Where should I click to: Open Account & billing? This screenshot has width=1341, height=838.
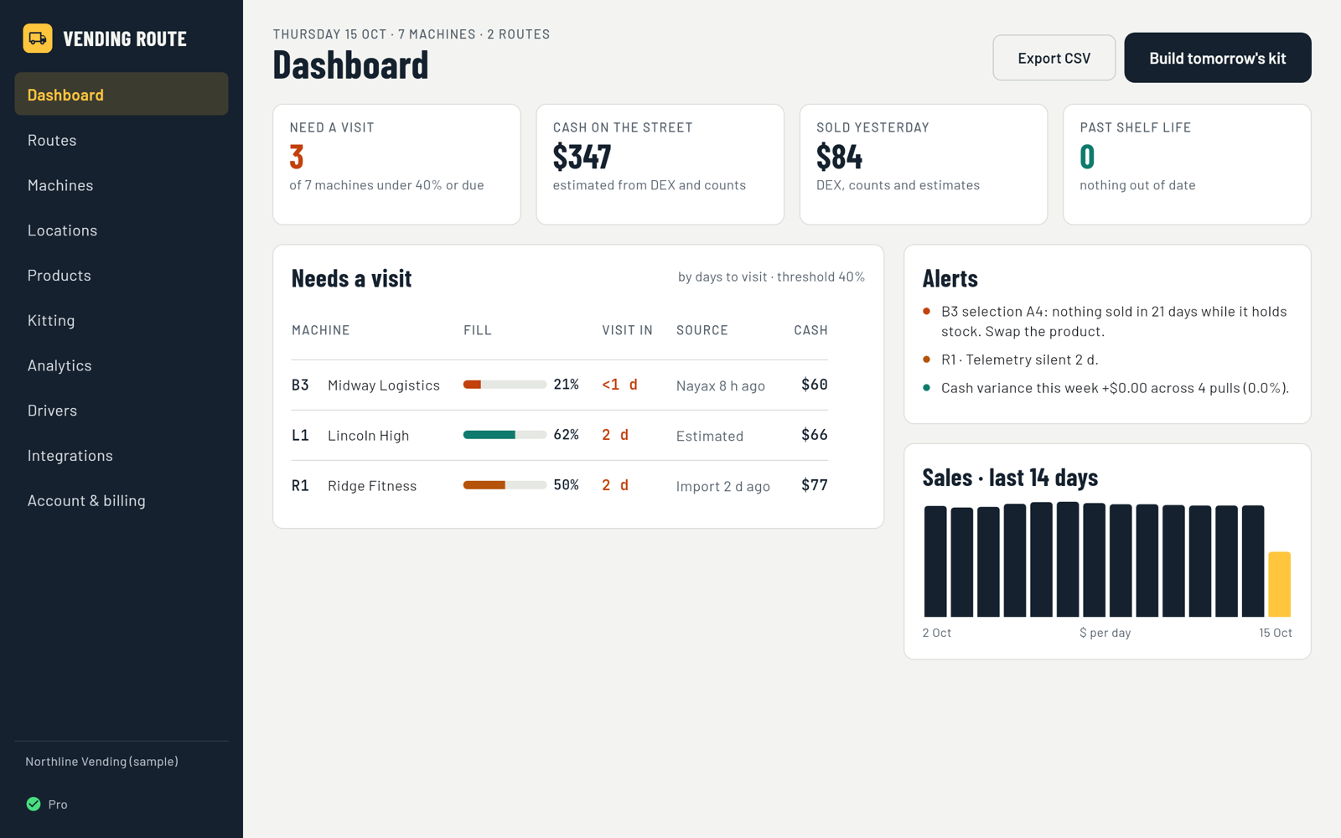[122, 500]
